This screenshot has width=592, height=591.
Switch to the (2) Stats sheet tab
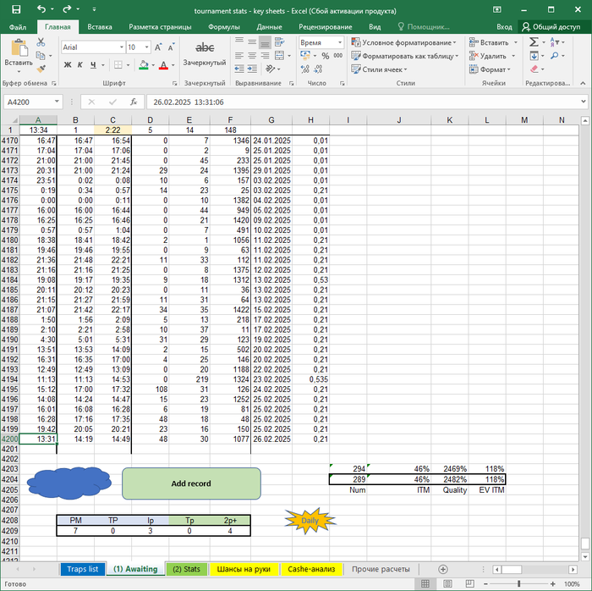pos(184,569)
